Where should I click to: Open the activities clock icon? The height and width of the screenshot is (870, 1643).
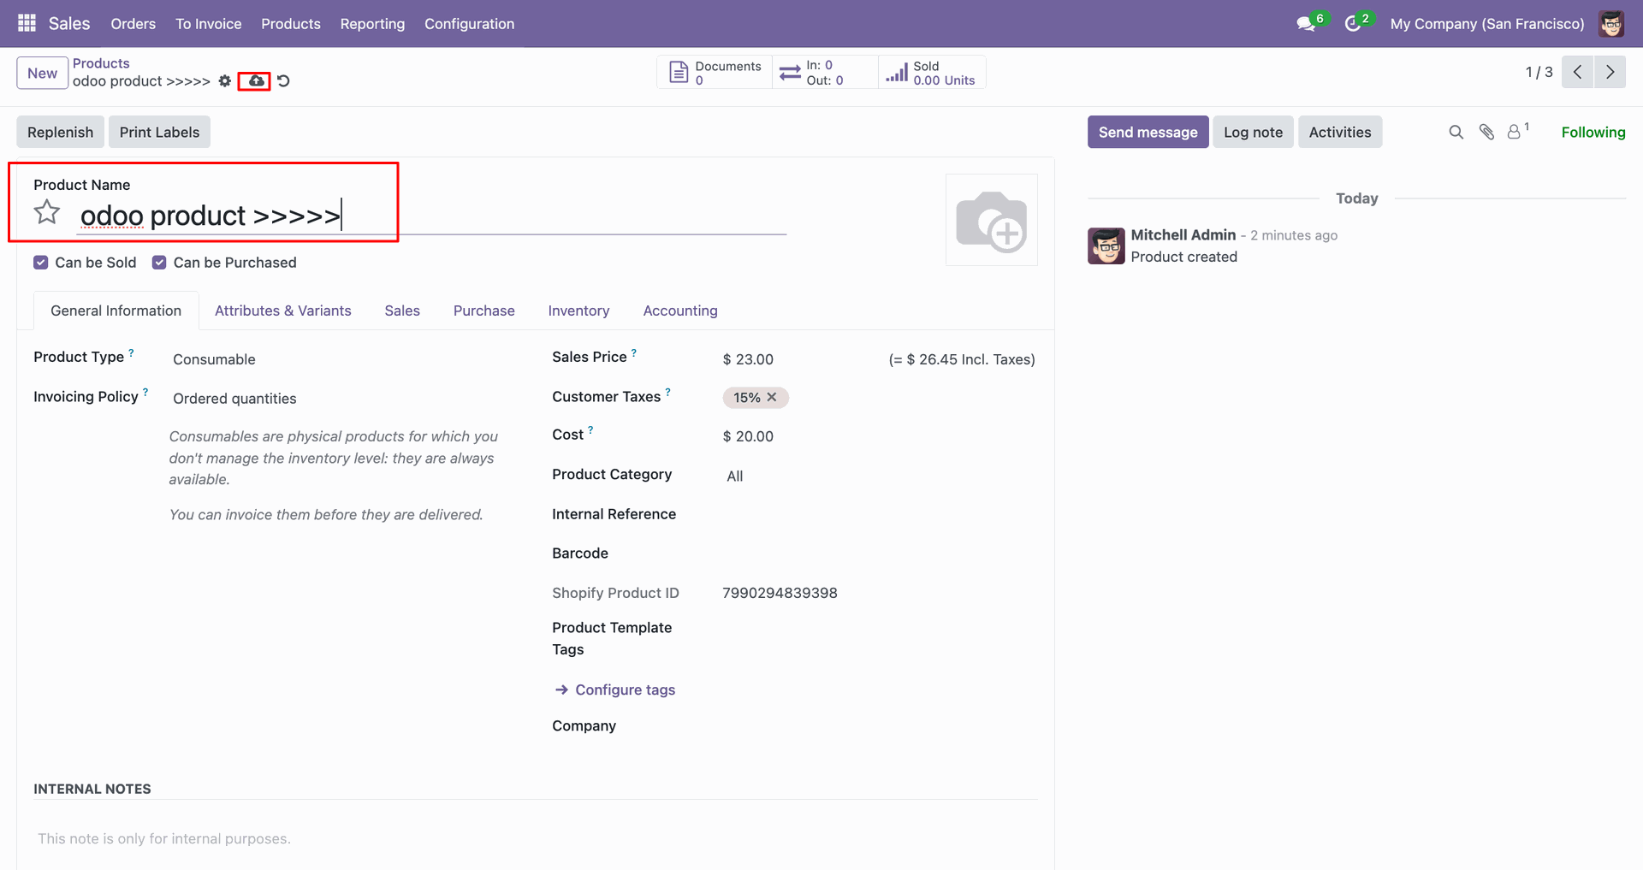coord(1353,24)
